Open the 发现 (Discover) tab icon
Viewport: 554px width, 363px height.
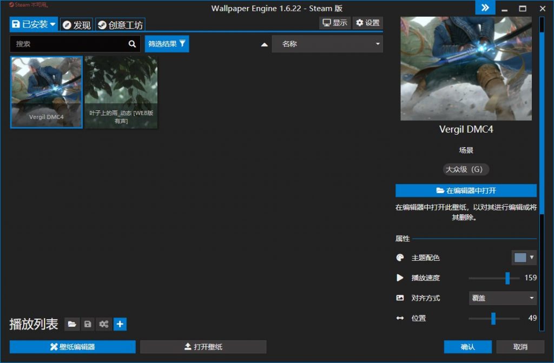[67, 24]
